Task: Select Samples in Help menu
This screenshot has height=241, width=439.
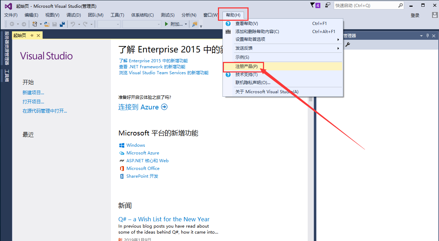Action: coord(283,57)
